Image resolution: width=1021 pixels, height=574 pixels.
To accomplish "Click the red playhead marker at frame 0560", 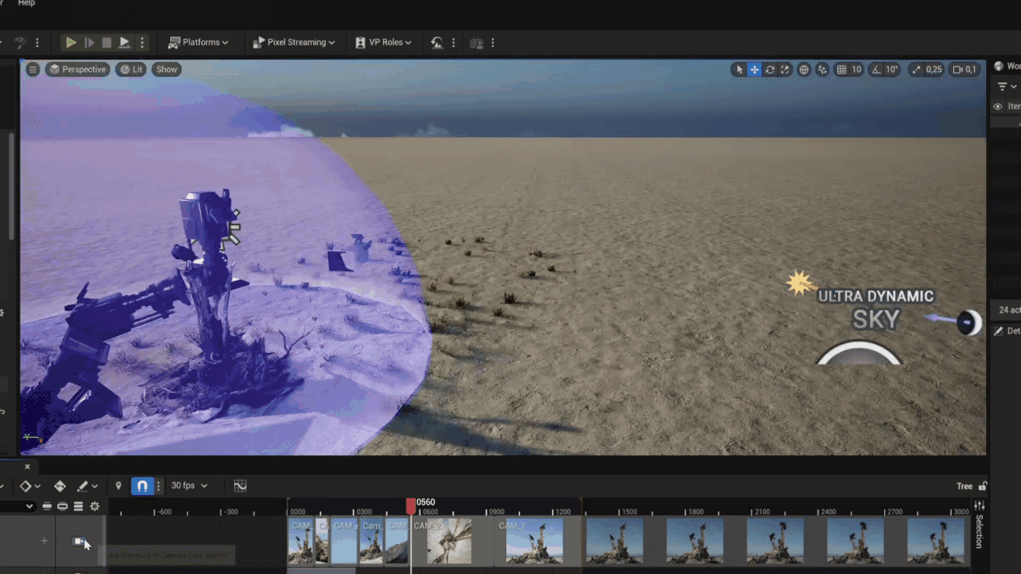I will pyautogui.click(x=411, y=505).
